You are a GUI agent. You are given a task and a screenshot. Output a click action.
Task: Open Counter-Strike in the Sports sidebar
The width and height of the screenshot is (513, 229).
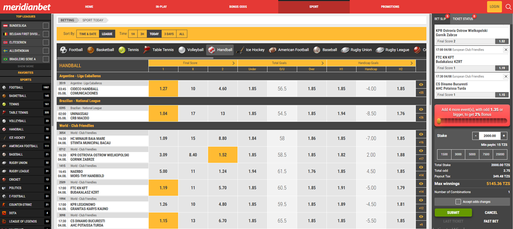(x=26, y=204)
